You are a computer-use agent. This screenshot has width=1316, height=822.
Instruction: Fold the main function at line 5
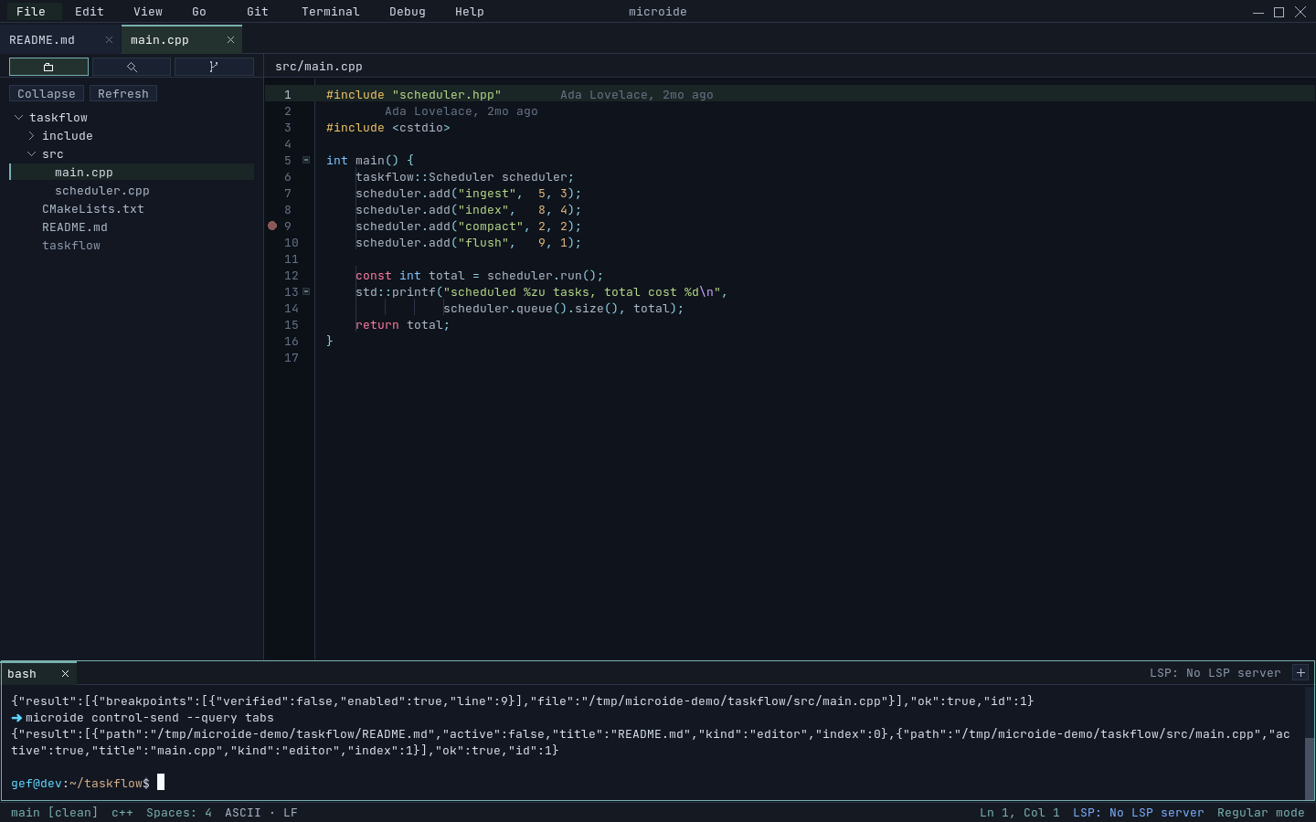pyautogui.click(x=306, y=160)
